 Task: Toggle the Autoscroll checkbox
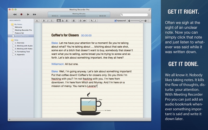tap(115, 21)
